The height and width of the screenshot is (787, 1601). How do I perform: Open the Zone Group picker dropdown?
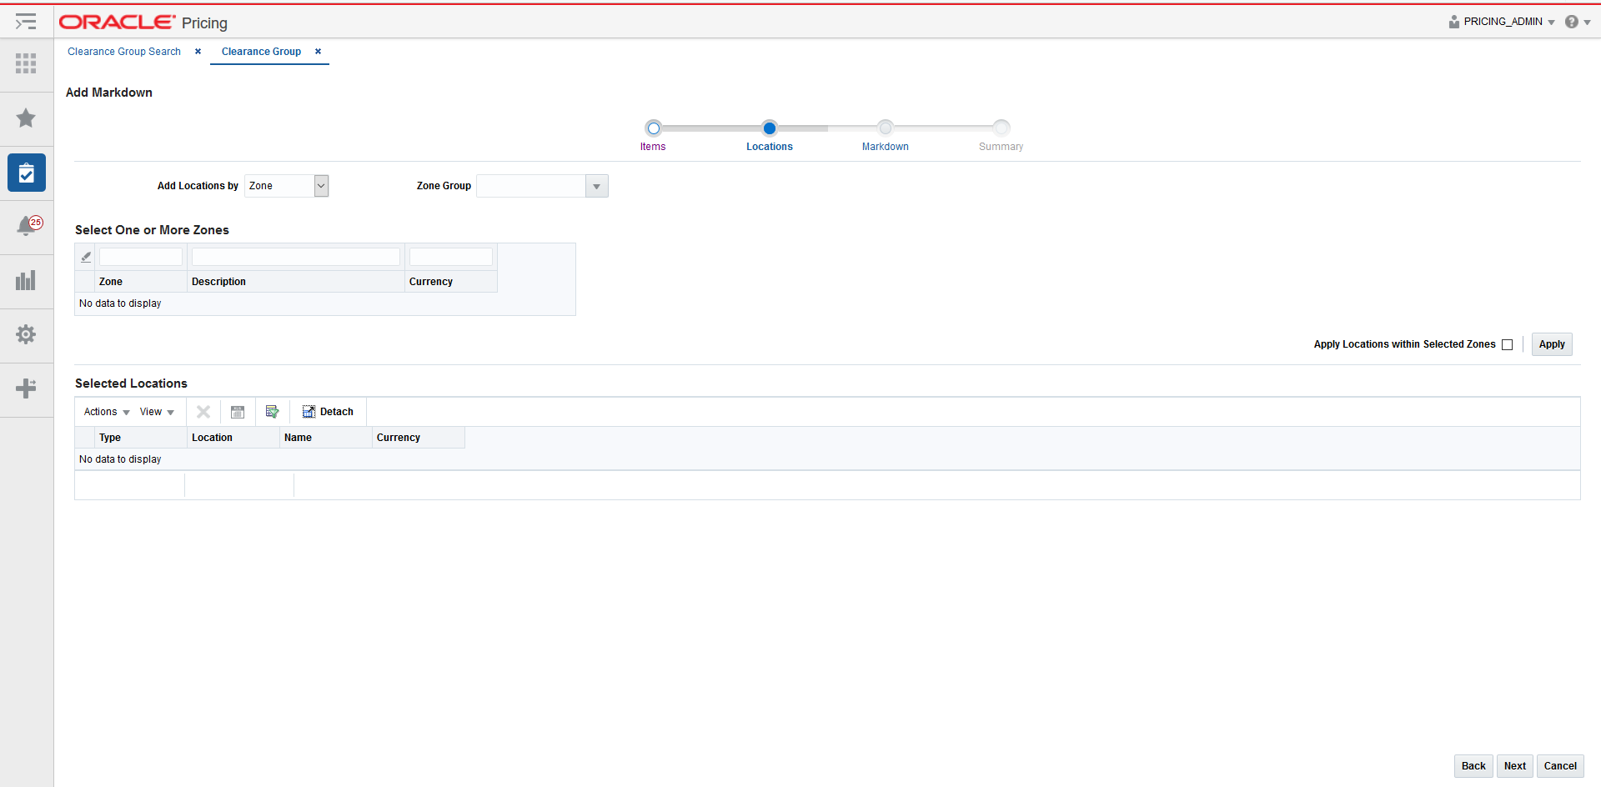(596, 185)
